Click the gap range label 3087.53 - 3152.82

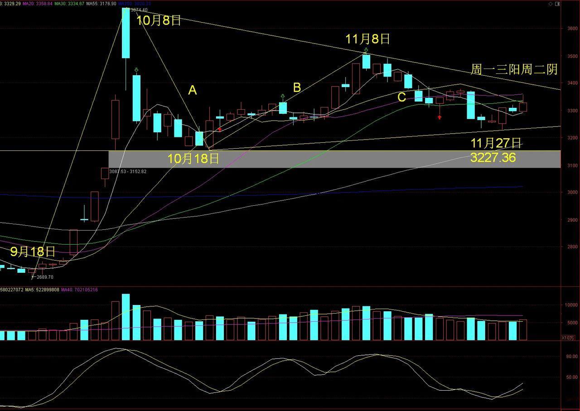127,171
